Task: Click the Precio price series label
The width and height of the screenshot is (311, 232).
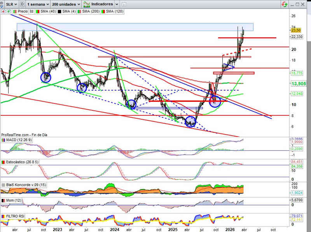Action: (x=23, y=12)
